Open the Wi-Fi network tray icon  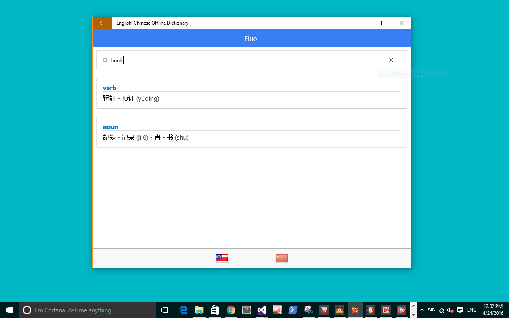(x=441, y=310)
